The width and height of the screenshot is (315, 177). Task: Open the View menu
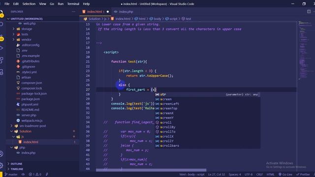(x=42, y=4)
